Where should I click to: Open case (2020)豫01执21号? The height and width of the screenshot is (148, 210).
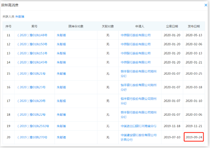pos(32,74)
